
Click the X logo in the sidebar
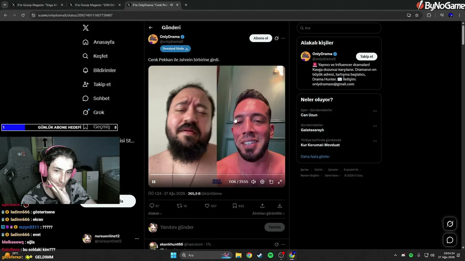click(x=85, y=28)
